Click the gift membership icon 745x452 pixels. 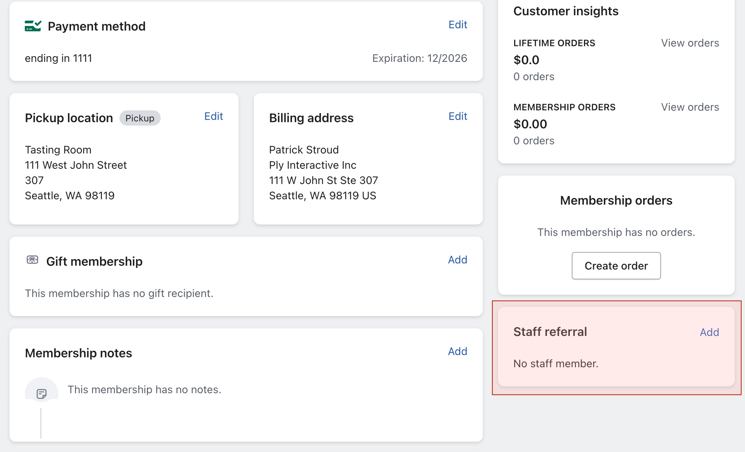point(32,260)
